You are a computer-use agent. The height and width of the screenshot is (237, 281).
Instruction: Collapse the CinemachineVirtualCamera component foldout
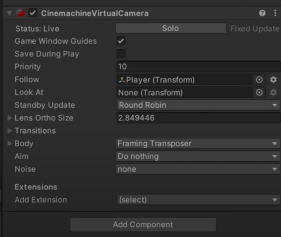[9, 13]
